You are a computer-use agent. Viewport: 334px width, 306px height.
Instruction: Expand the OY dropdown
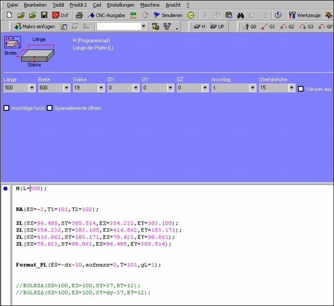click(x=170, y=88)
